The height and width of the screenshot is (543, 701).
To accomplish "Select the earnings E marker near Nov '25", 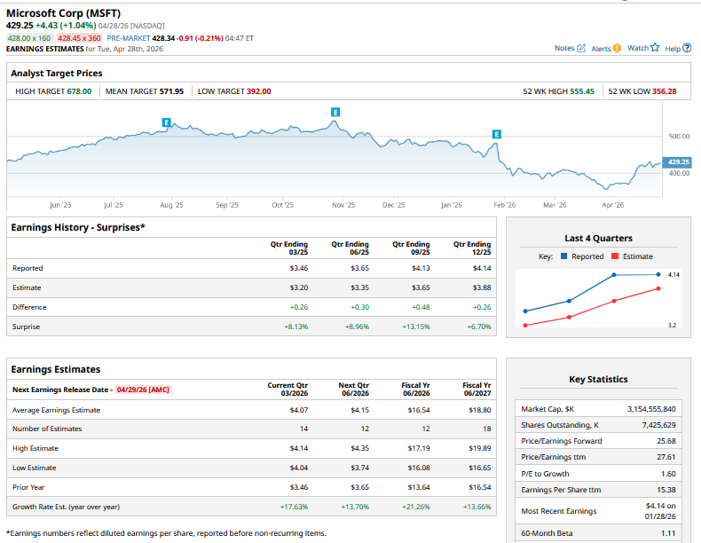I will pos(335,112).
